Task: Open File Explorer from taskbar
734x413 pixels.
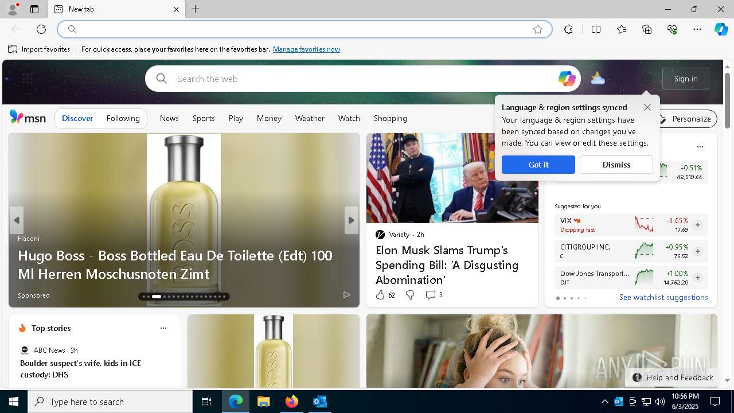Action: click(x=263, y=402)
